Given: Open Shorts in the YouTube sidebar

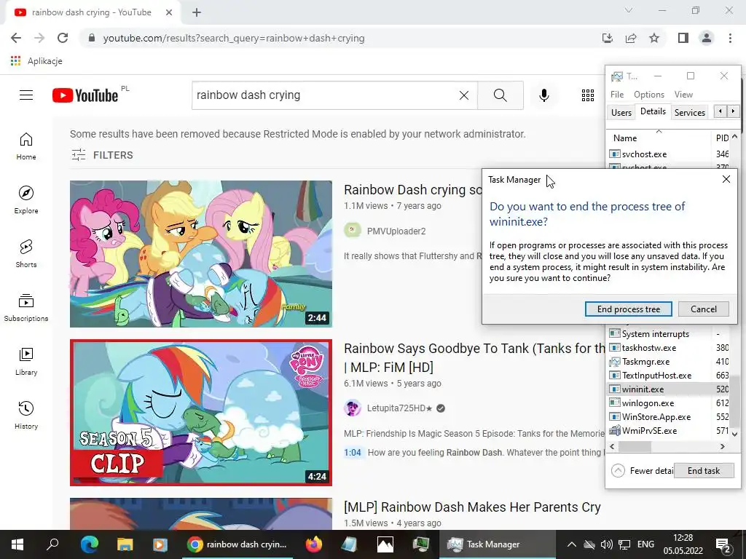Looking at the screenshot, I should pyautogui.click(x=26, y=253).
